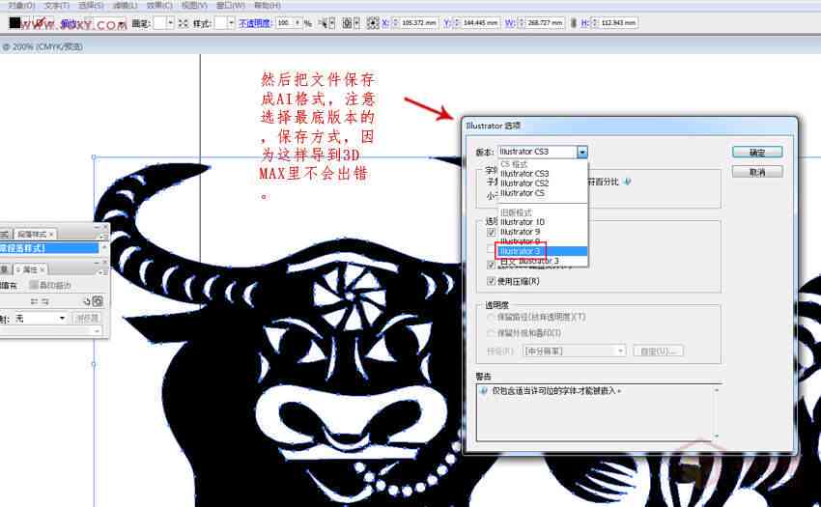Image resolution: width=821 pixels, height=507 pixels.
Task: Open the 文字(T) menu
Action: tap(57, 5)
